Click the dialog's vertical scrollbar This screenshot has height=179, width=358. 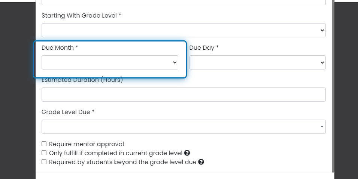click(x=333, y=86)
